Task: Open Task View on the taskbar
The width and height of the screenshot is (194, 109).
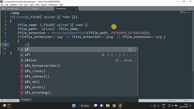Action: point(95,106)
